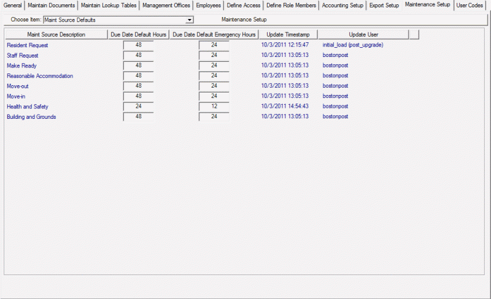Edit default hours for Make Ready
Screen dimensions: 491x299
point(139,66)
